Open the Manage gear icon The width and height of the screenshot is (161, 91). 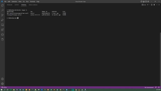pos(2,84)
